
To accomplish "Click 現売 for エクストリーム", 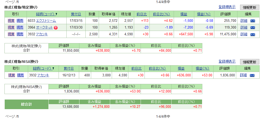I will click(x=20, y=21).
